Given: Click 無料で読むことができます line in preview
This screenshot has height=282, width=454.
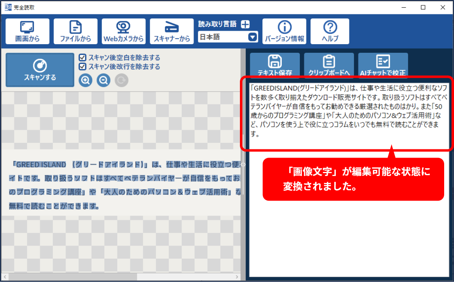Looking at the screenshot, I should [54, 206].
